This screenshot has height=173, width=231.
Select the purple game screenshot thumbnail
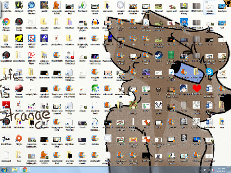click(x=146, y=72)
